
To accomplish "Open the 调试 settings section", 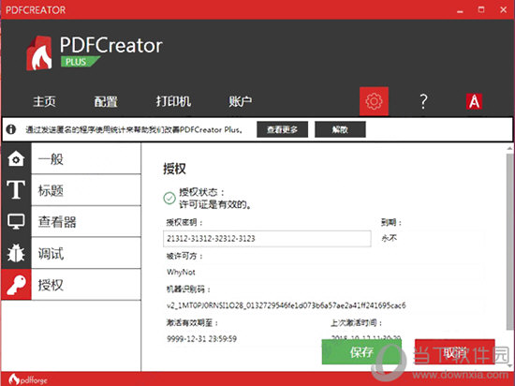I will pos(86,253).
